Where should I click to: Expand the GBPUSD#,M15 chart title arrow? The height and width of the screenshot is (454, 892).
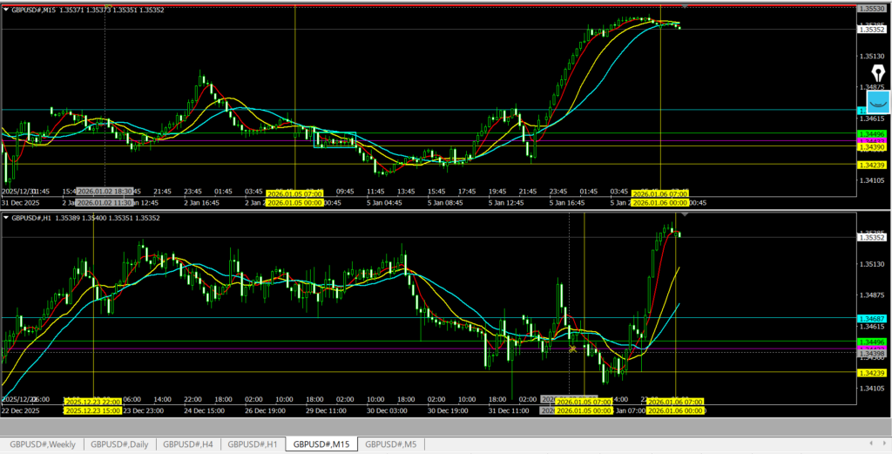[x=6, y=9]
